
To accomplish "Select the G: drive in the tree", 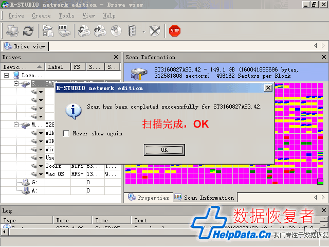I will pos(34,183).
